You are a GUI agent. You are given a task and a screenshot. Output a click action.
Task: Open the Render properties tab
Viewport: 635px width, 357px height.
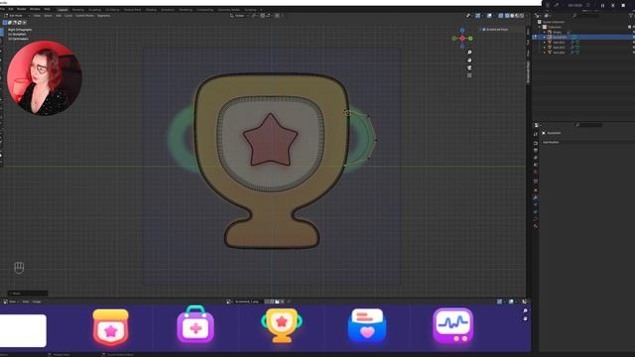click(536, 143)
